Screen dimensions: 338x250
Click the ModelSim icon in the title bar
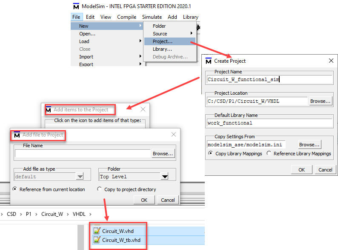pos(76,6)
